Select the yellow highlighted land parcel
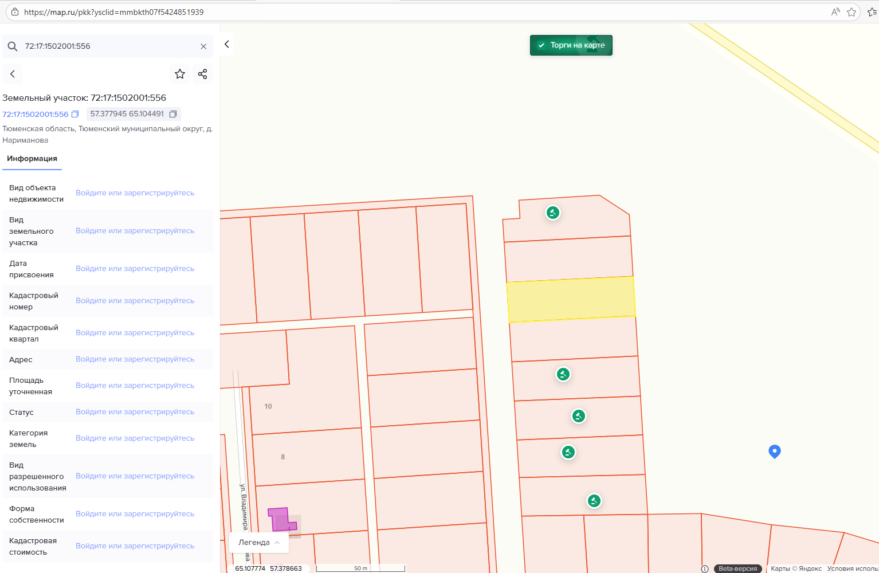879x573 pixels. pos(571,299)
